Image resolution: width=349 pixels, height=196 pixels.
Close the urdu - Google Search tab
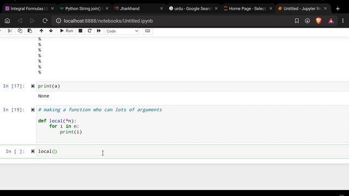[x=216, y=9]
